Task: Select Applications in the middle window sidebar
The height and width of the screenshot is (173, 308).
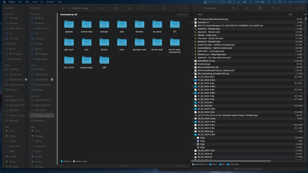Action: 42,28
